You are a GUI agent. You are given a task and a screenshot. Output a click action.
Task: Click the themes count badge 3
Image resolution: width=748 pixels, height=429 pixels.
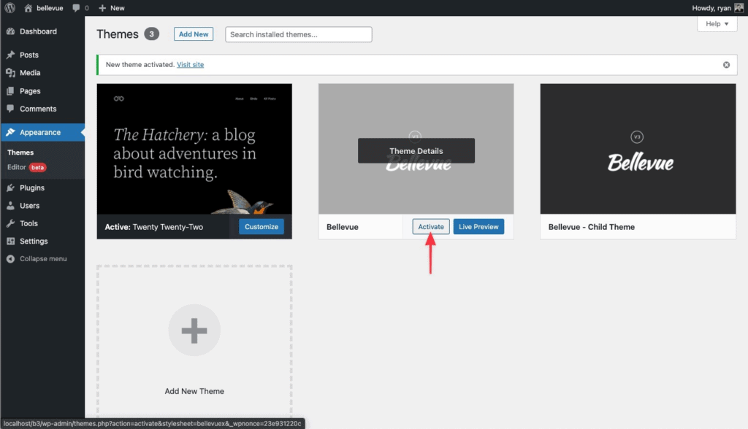click(152, 34)
